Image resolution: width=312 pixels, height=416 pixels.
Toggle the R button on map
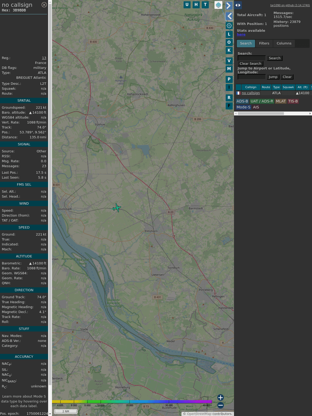[229, 98]
